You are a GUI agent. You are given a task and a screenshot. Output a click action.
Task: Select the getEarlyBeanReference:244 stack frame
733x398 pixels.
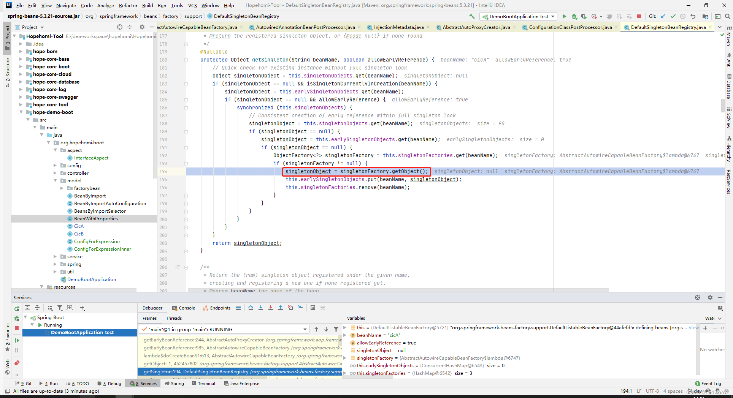pos(242,340)
